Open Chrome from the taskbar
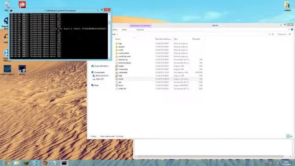 pos(7,163)
